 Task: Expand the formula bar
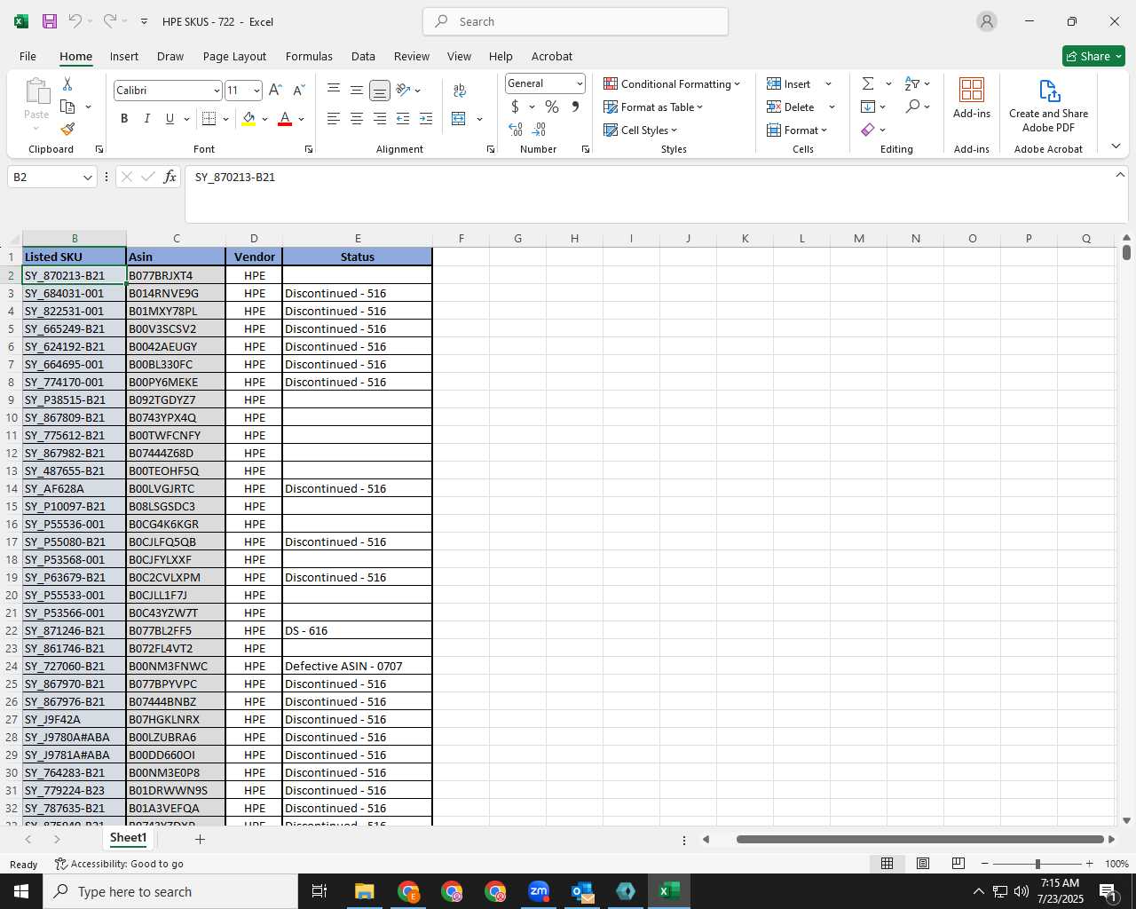(x=1120, y=175)
